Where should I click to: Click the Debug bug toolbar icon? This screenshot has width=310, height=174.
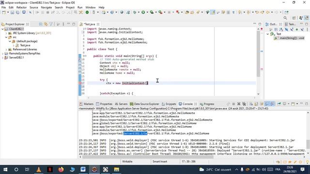pyautogui.click(x=135, y=12)
